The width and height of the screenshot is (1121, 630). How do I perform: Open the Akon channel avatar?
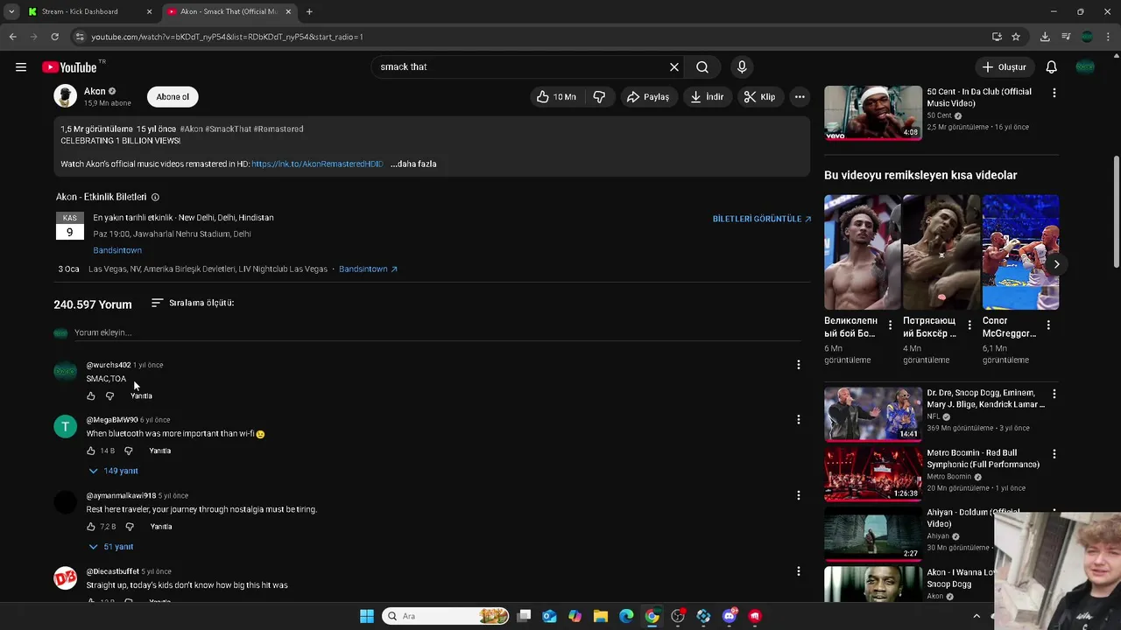66,96
